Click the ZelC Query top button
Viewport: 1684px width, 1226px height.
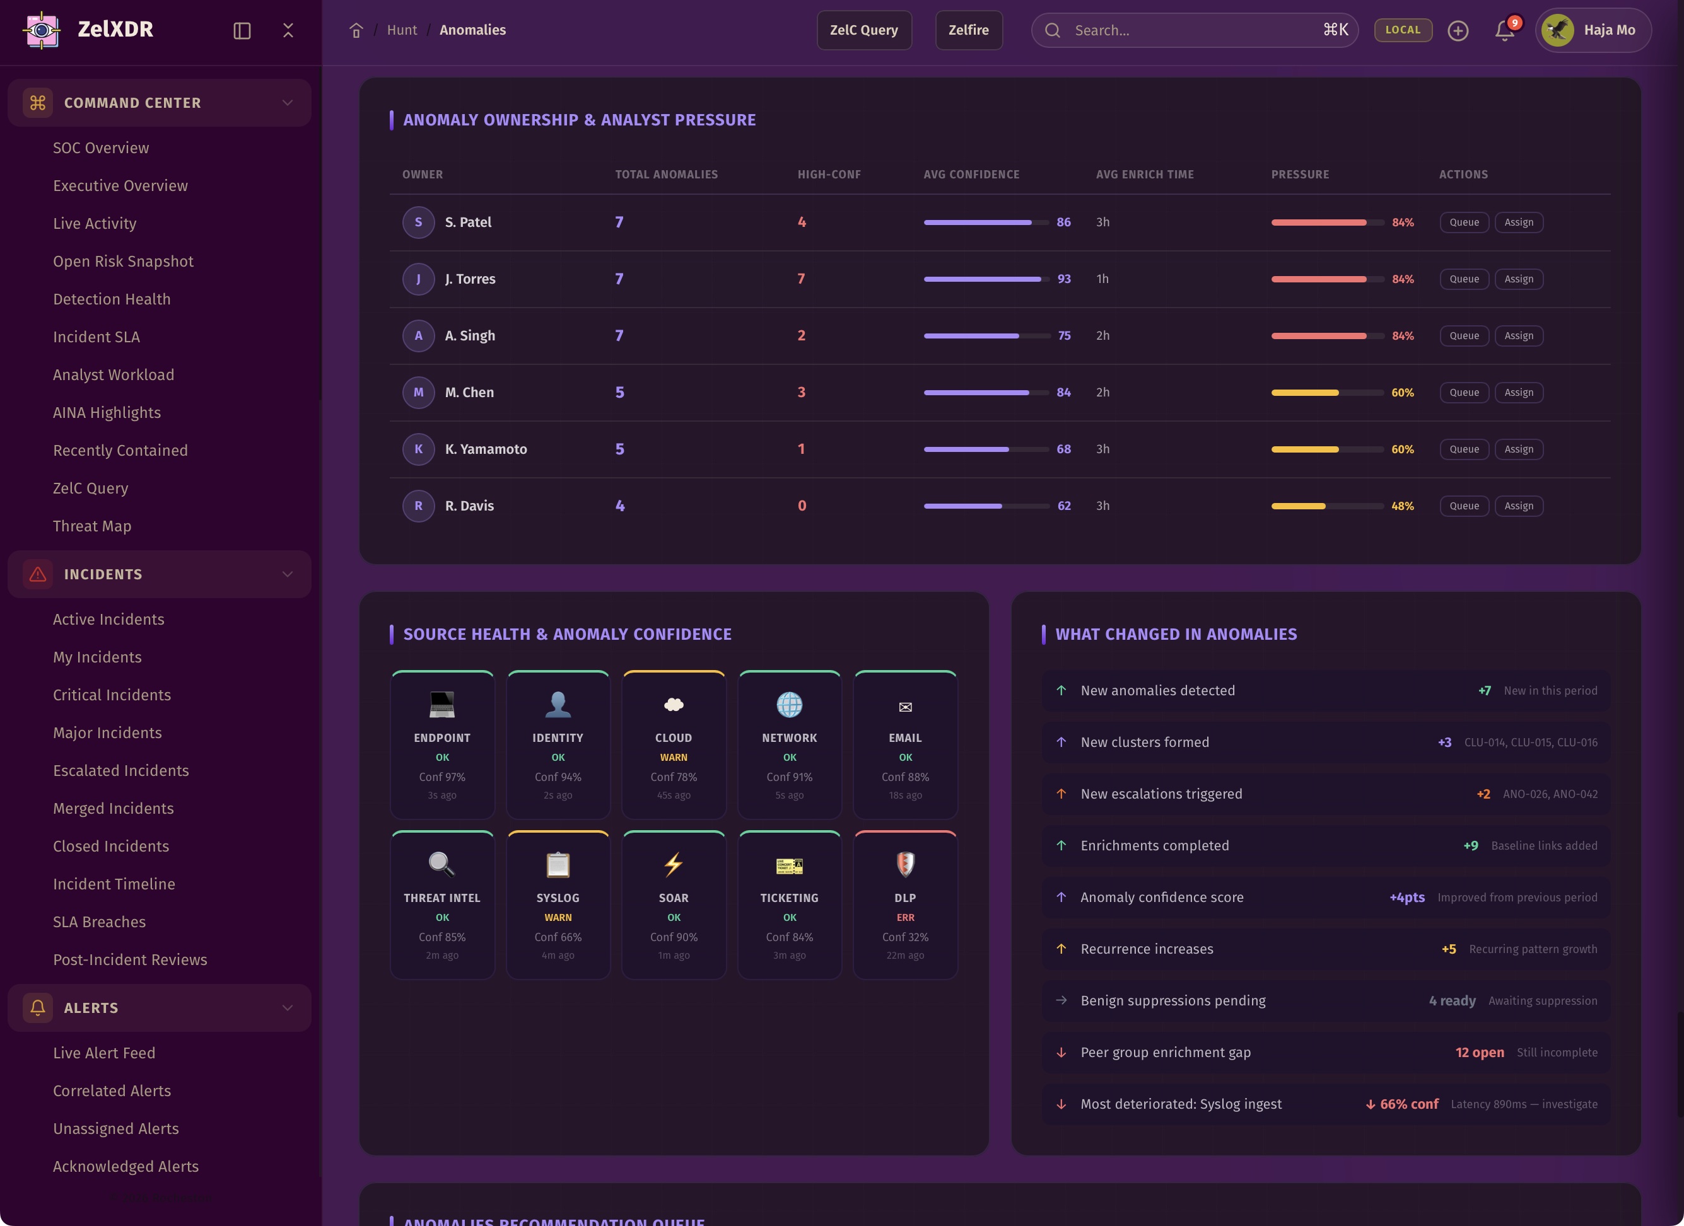(863, 30)
